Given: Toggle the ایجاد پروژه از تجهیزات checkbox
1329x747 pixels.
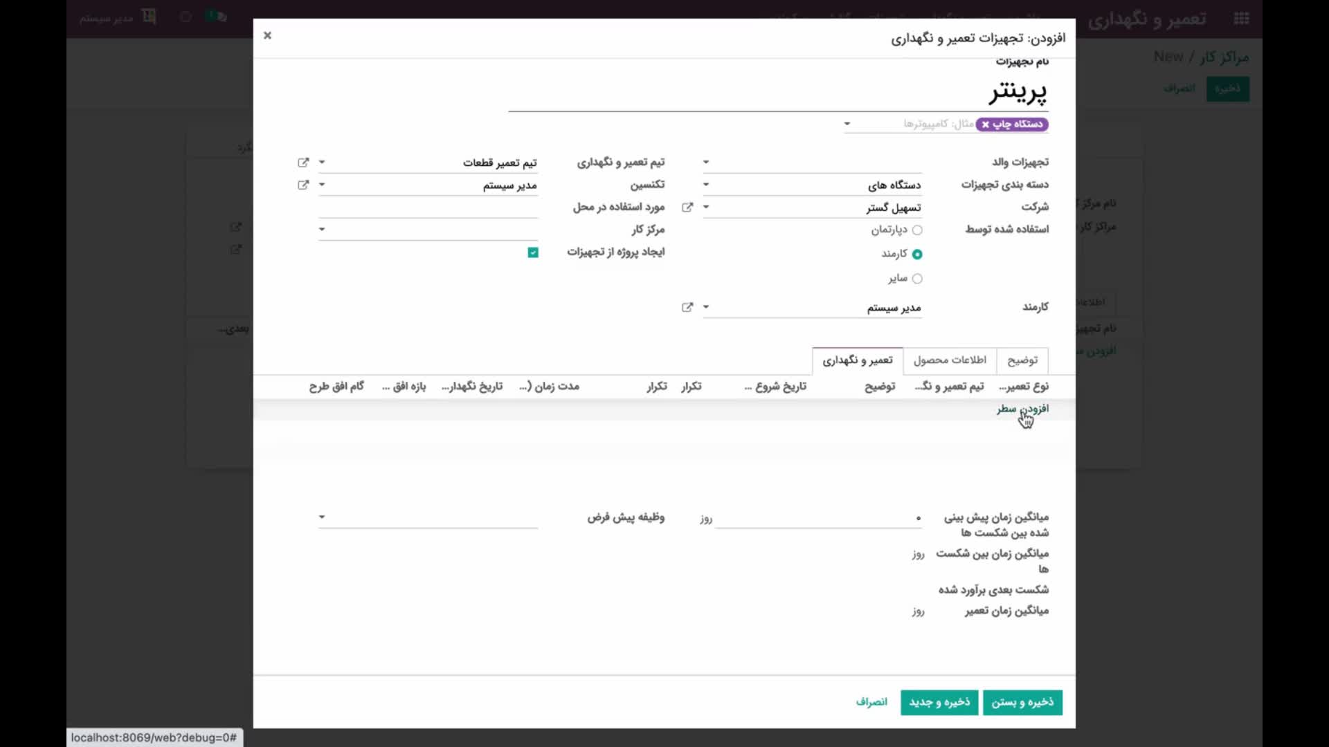Looking at the screenshot, I should [533, 252].
